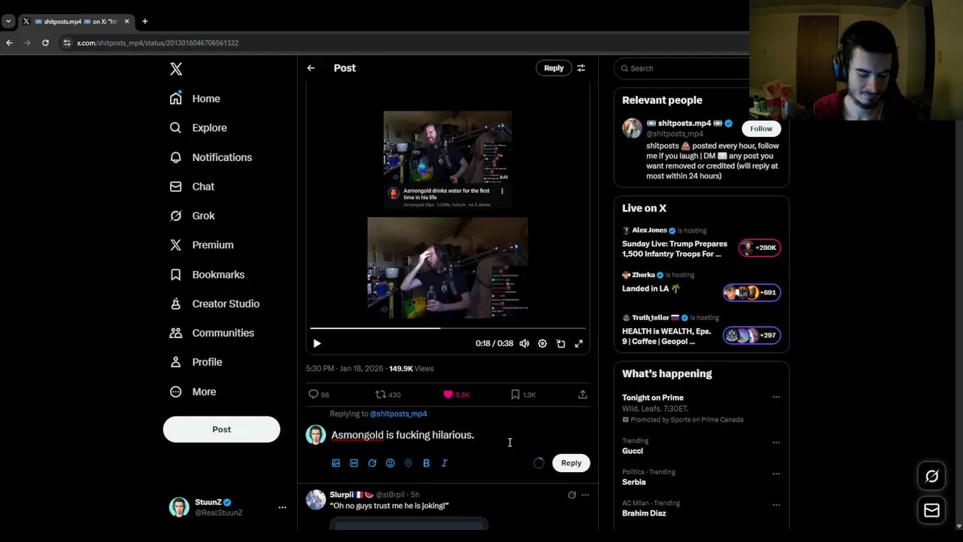
Task: Open Grok from sidebar
Action: point(192,216)
